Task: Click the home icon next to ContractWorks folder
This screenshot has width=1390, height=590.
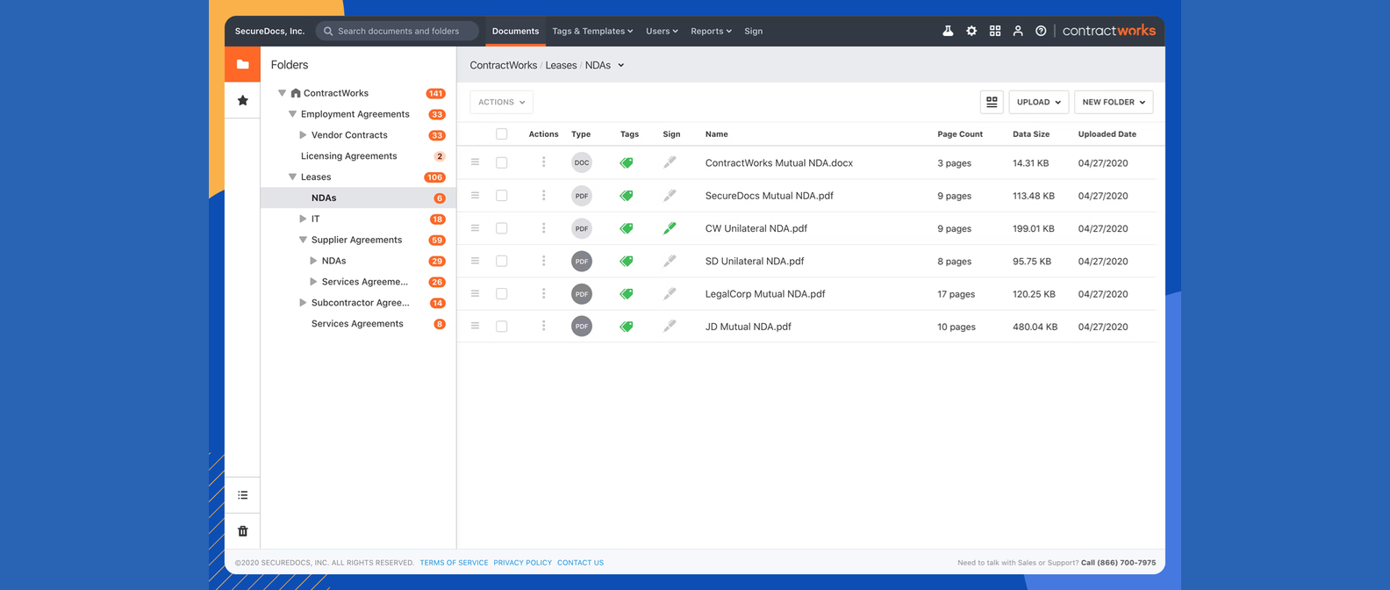Action: tap(296, 92)
